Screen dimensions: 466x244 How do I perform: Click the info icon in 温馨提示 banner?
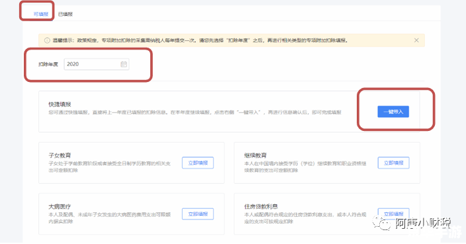(47, 40)
